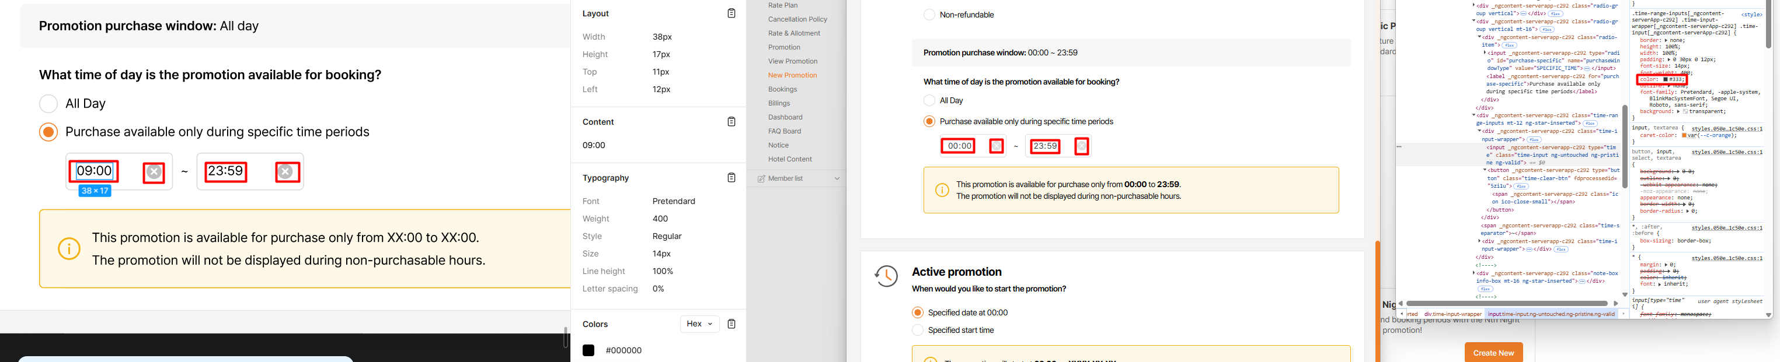Open the styles.050e…1c50e.css:1 source link for caret-color
The width and height of the screenshot is (1780, 362).
pyautogui.click(x=1726, y=129)
